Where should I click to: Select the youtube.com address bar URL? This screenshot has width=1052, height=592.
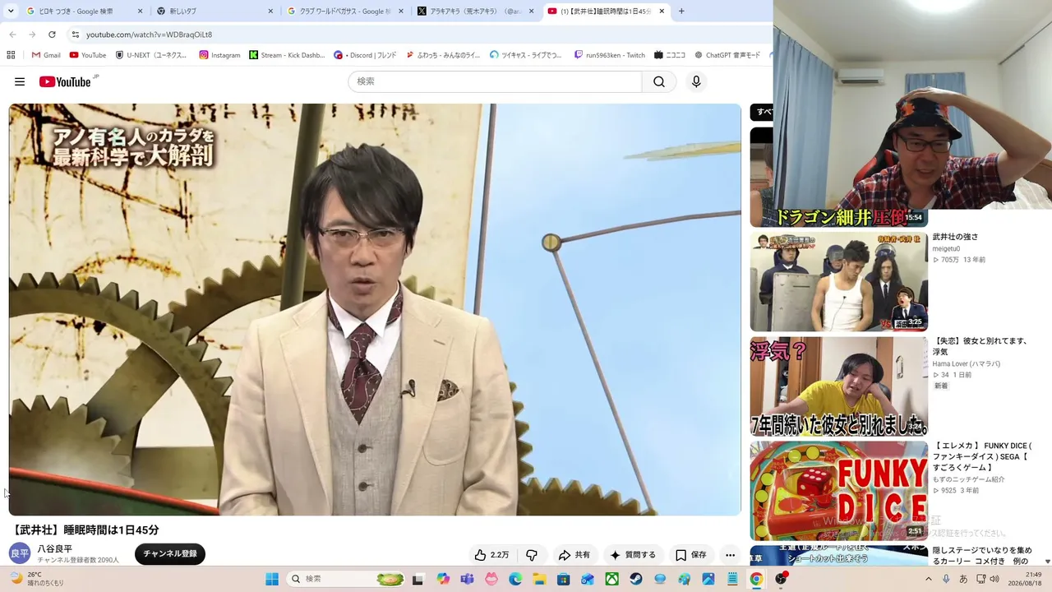pyautogui.click(x=149, y=35)
